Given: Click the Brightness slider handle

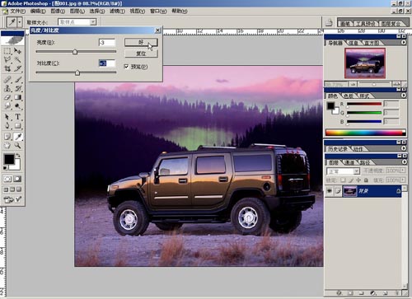Looking at the screenshot, I should point(75,52).
